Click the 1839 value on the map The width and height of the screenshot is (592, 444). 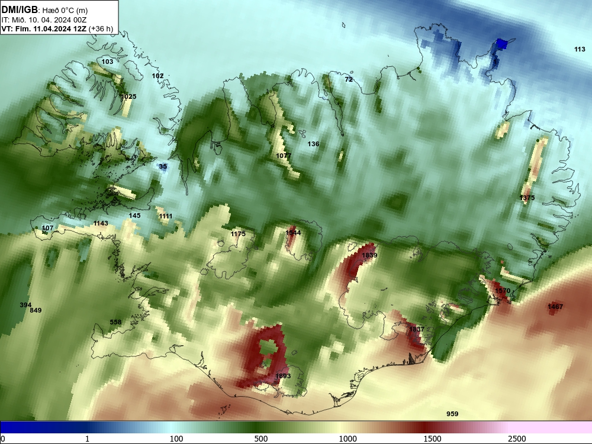pyautogui.click(x=369, y=255)
